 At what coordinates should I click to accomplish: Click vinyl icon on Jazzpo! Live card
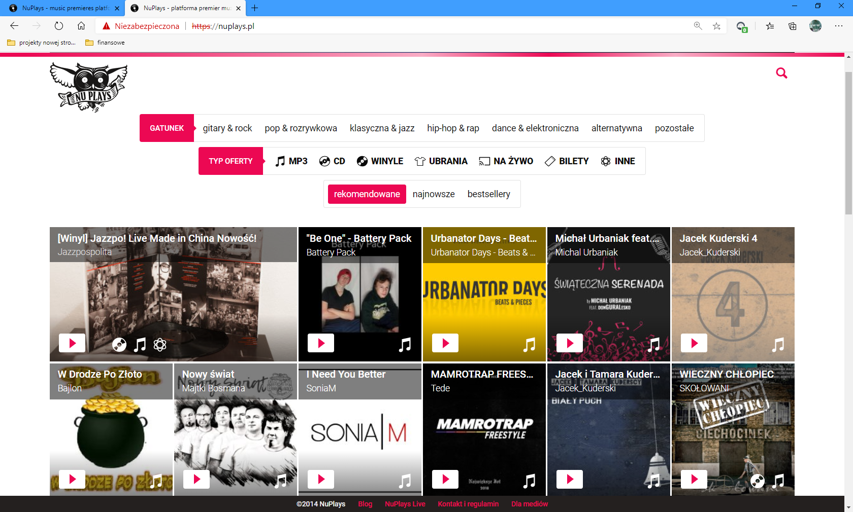119,345
